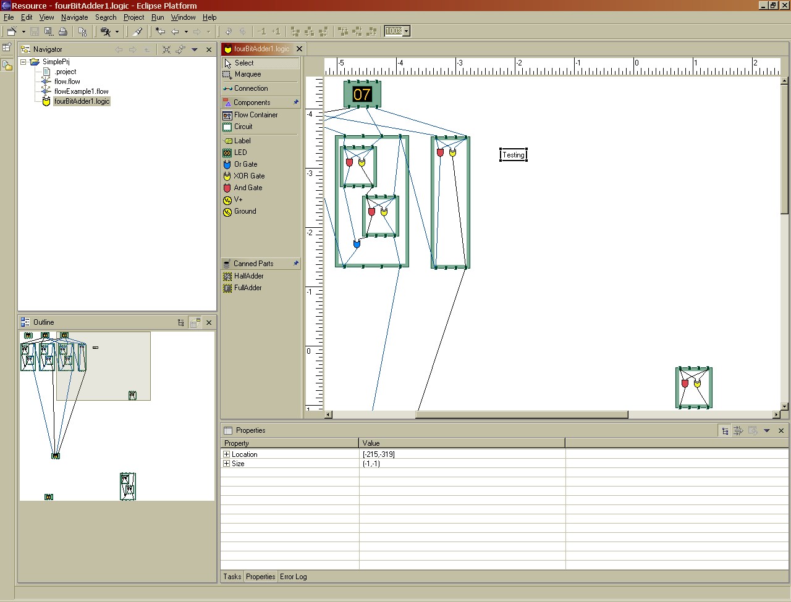Image resolution: width=791 pixels, height=602 pixels.
Task: Click the Print toolbar icon
Action: pos(62,31)
